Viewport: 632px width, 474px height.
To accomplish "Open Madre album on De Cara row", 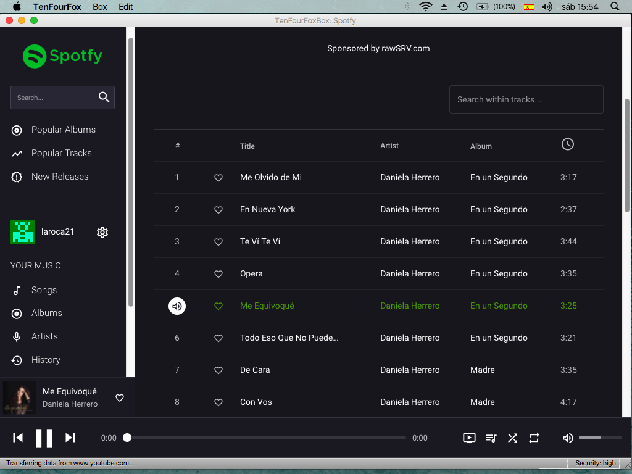I will pos(482,370).
